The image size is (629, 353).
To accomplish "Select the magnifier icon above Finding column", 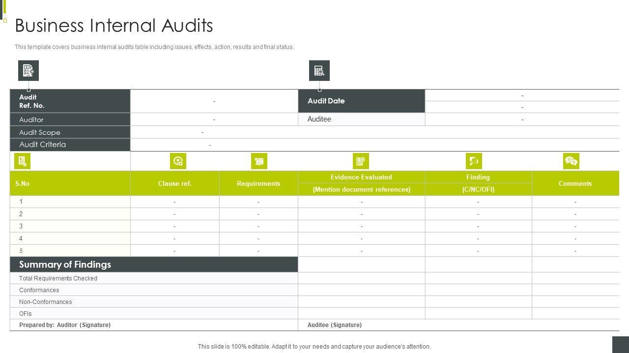I will coord(474,161).
